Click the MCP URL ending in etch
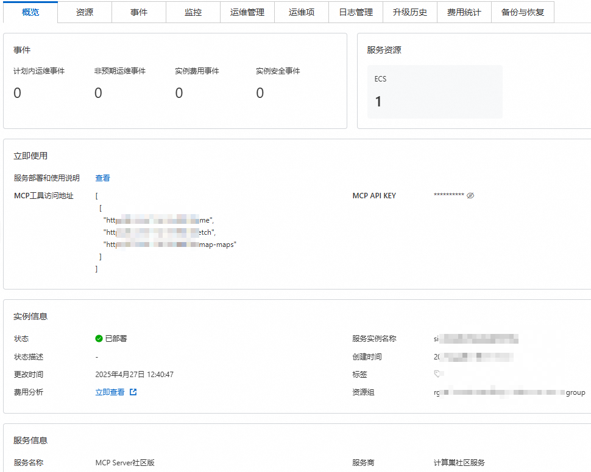Screen dimensions: 591x472 pyautogui.click(x=160, y=232)
